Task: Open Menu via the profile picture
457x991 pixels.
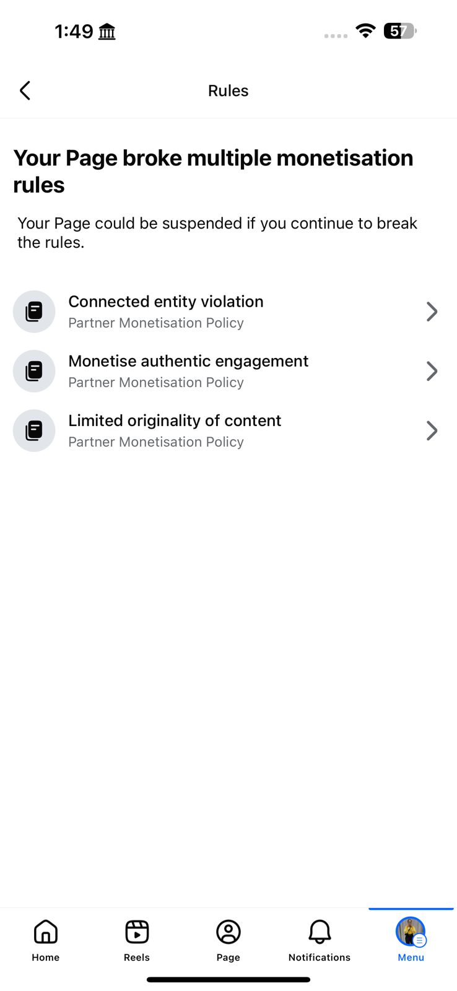Action: (x=411, y=932)
